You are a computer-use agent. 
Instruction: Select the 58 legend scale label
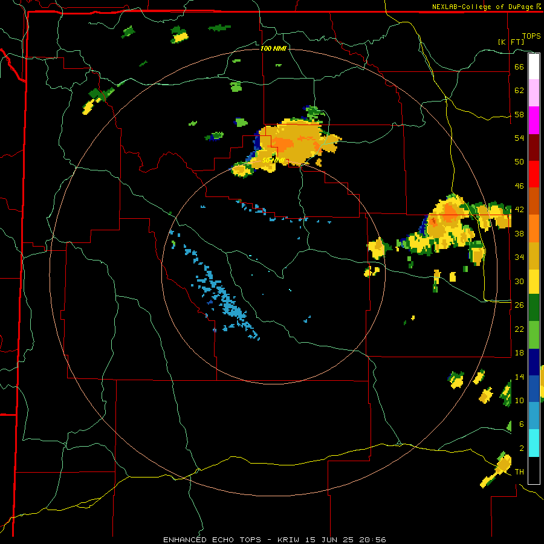point(519,114)
